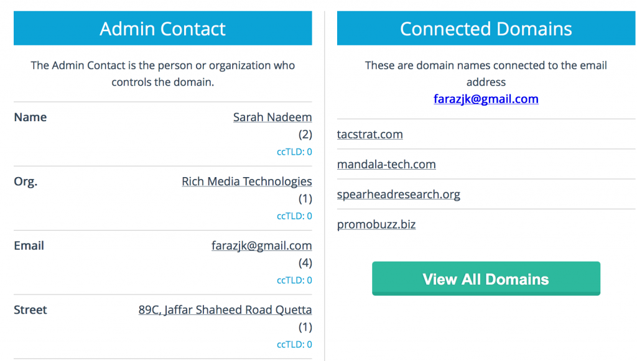This screenshot has height=361, width=637.
Task: Click the Rich Media Technologies organization link
Action: point(246,181)
